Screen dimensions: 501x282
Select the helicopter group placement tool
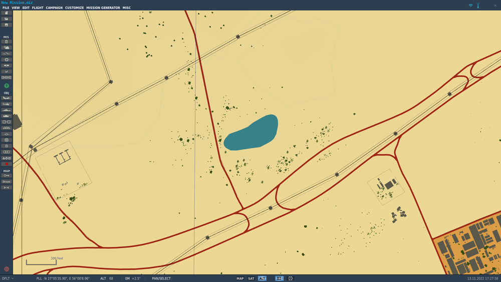point(7,104)
